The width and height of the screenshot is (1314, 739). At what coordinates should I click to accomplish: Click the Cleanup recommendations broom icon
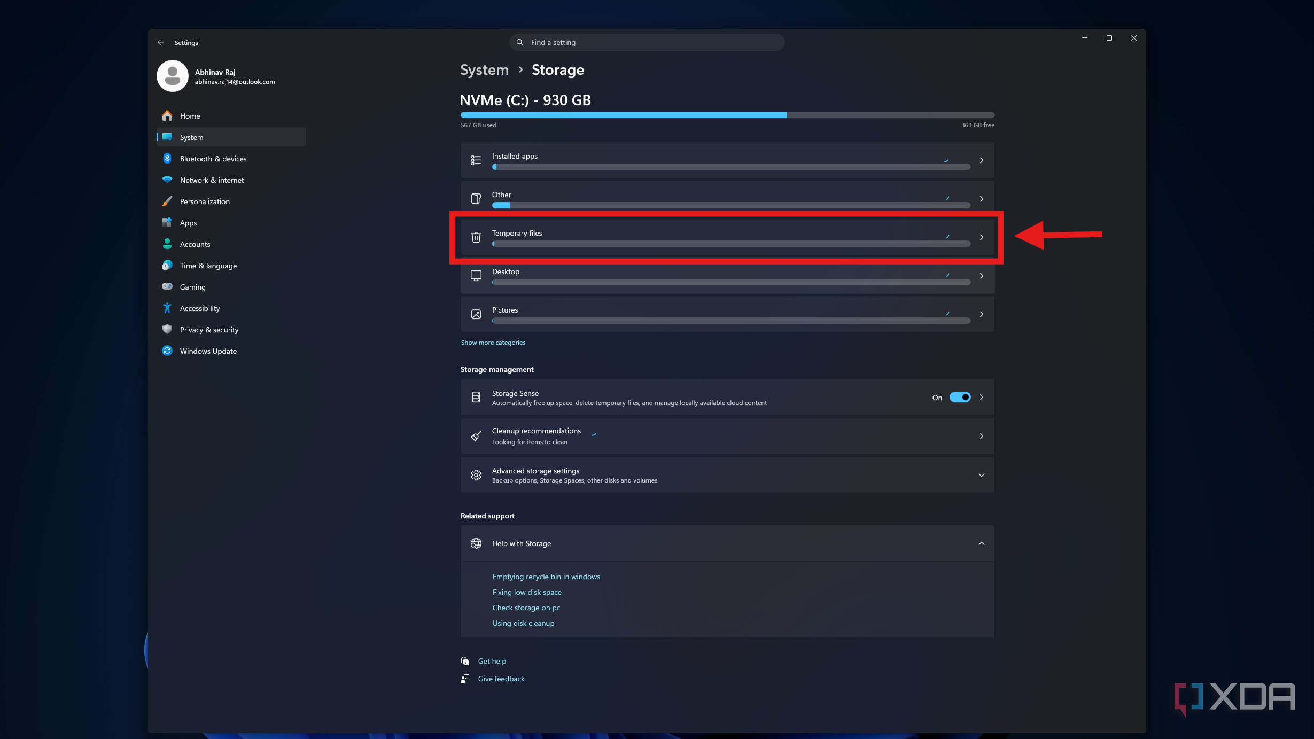click(x=476, y=436)
